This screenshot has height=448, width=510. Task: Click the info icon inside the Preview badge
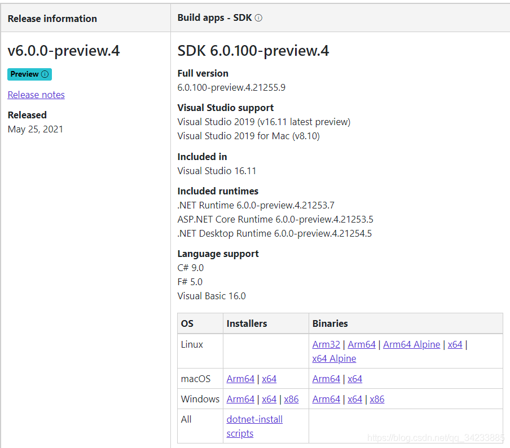45,74
